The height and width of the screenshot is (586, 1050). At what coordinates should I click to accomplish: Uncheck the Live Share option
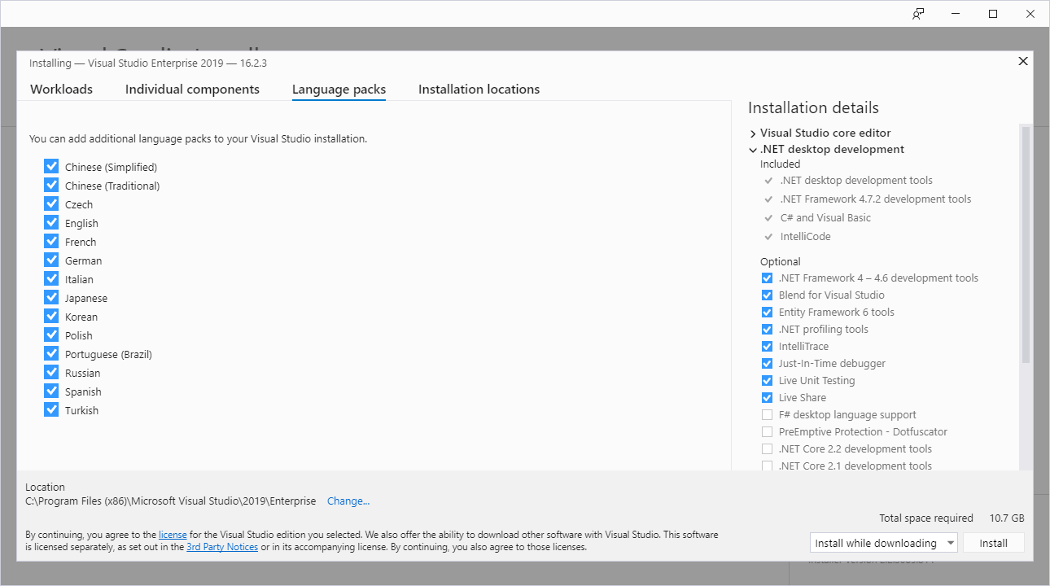point(767,398)
